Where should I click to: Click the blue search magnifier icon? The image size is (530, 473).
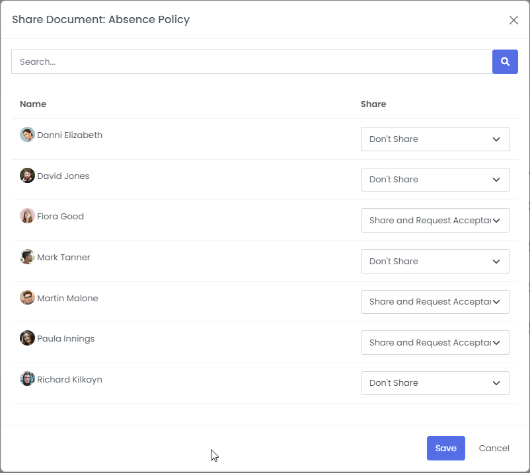[505, 61]
